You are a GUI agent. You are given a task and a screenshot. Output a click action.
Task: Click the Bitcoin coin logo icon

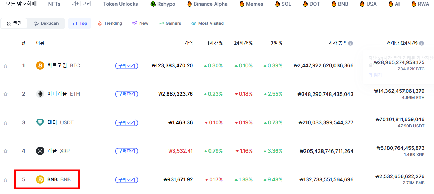coord(40,65)
